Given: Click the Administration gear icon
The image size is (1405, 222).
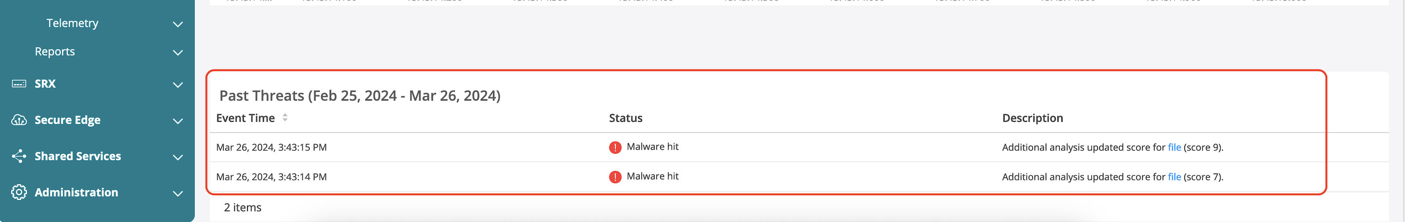Looking at the screenshot, I should coord(19,193).
